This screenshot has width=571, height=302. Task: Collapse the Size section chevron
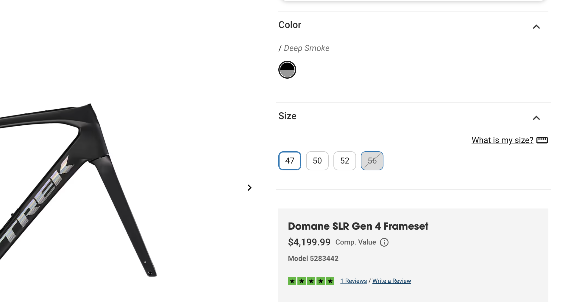pyautogui.click(x=536, y=118)
